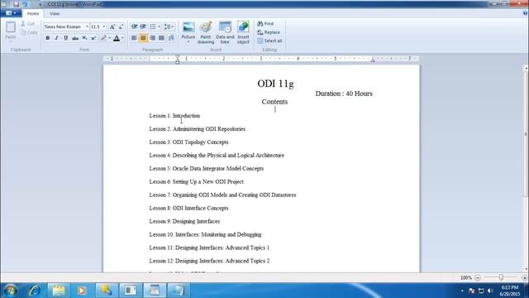529x298 pixels.
Task: Click the Undo arrow in title bar
Action: click(25, 4)
